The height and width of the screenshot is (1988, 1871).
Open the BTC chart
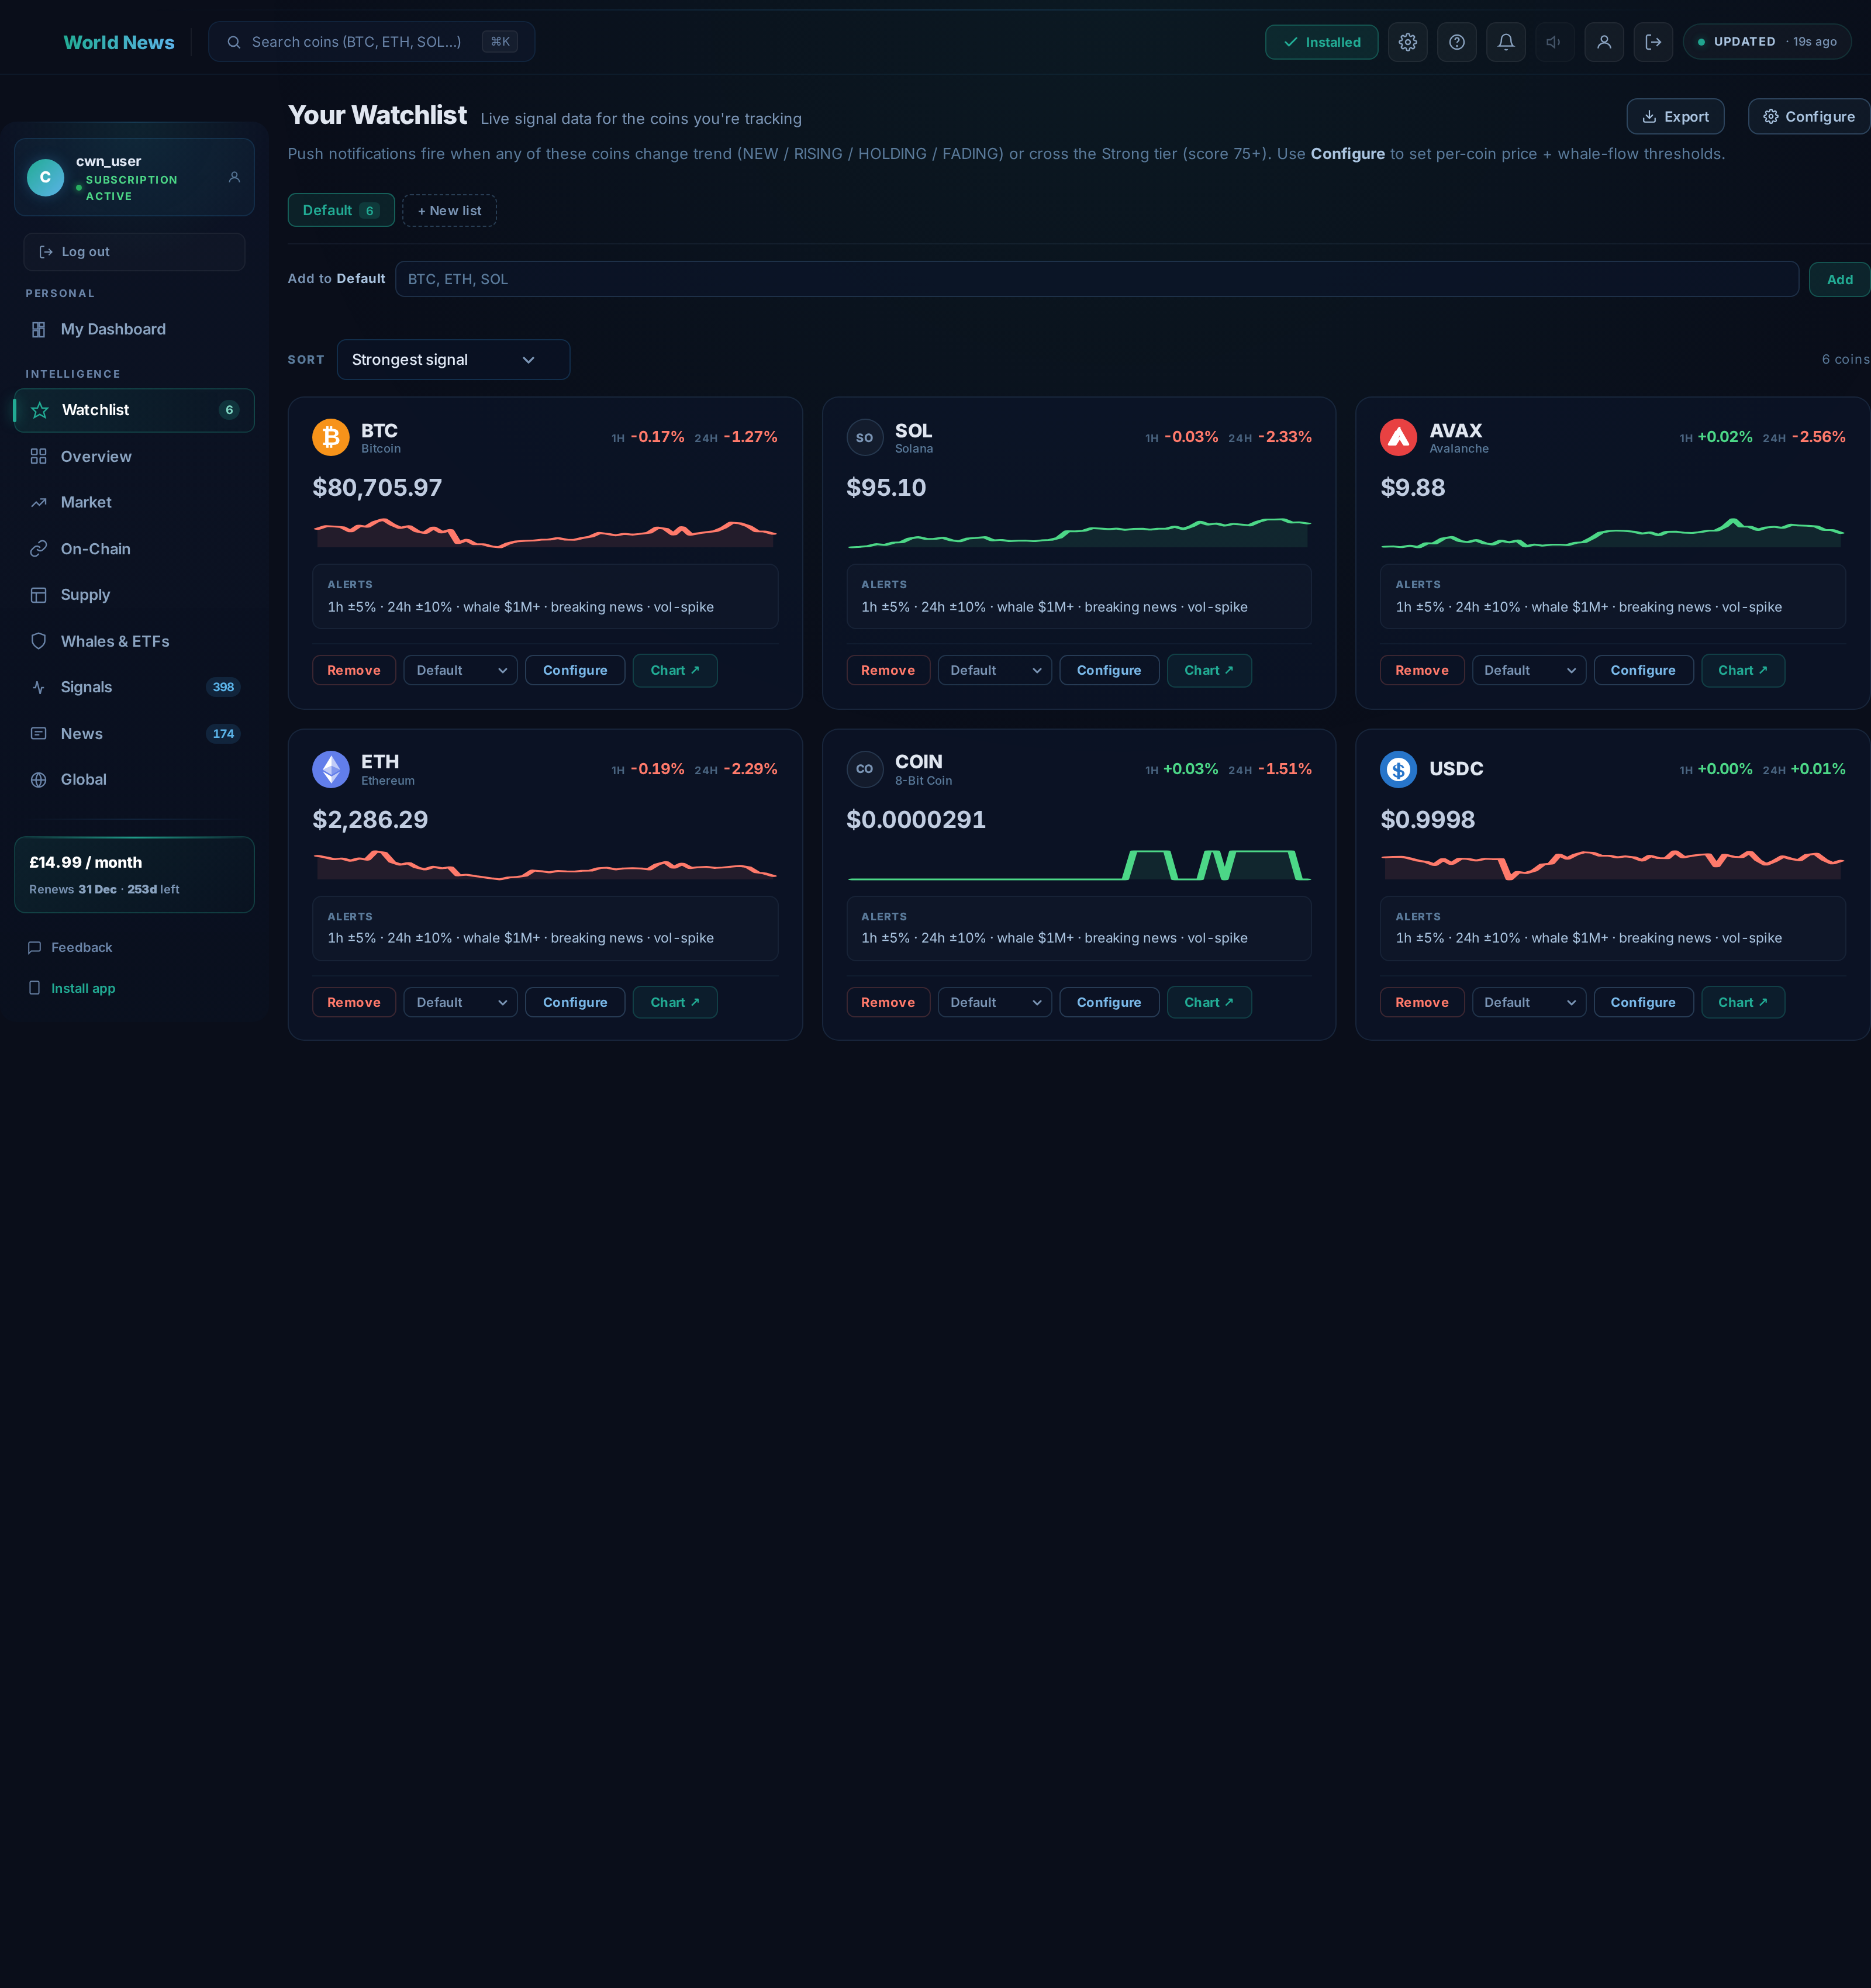(x=675, y=671)
